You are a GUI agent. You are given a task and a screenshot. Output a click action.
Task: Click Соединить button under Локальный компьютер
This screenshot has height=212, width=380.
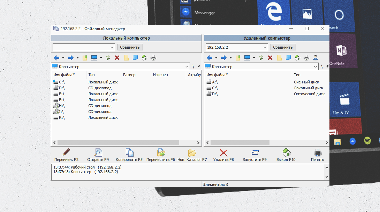pyautogui.click(x=130, y=47)
